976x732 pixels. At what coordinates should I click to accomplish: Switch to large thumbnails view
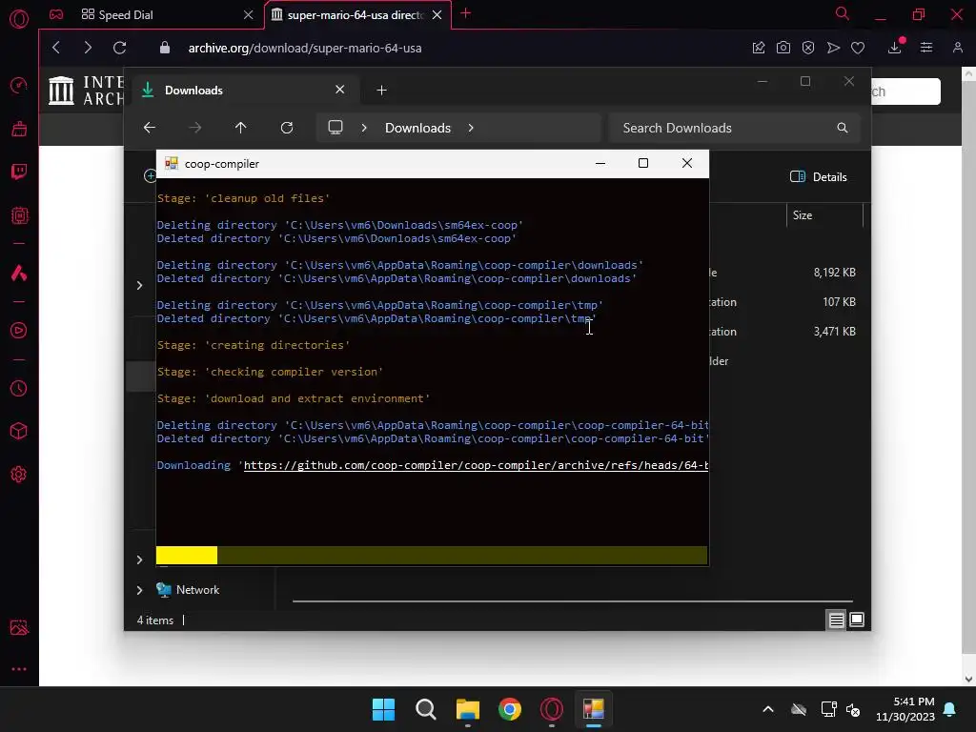pyautogui.click(x=857, y=620)
